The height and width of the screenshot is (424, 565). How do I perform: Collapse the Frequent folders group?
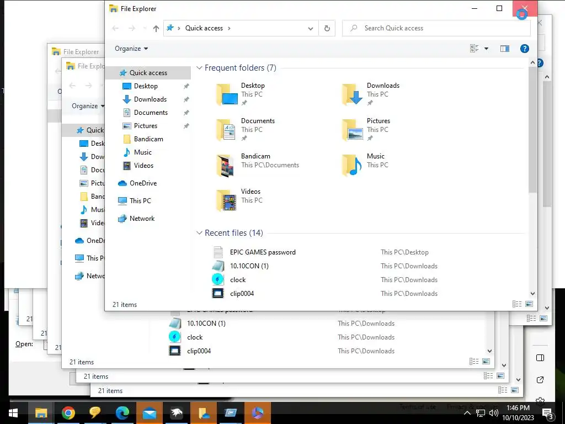pos(199,68)
